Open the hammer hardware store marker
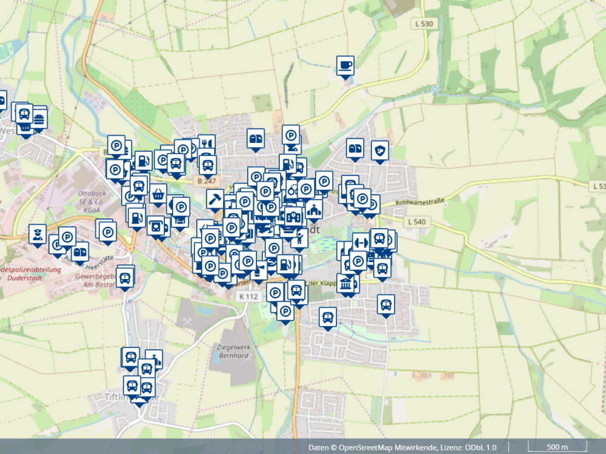The image size is (606, 454). tap(215, 198)
